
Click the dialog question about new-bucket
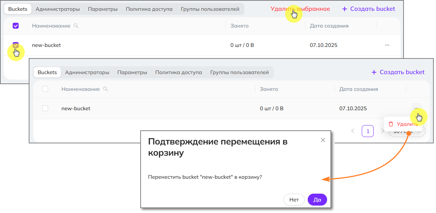tap(205, 177)
